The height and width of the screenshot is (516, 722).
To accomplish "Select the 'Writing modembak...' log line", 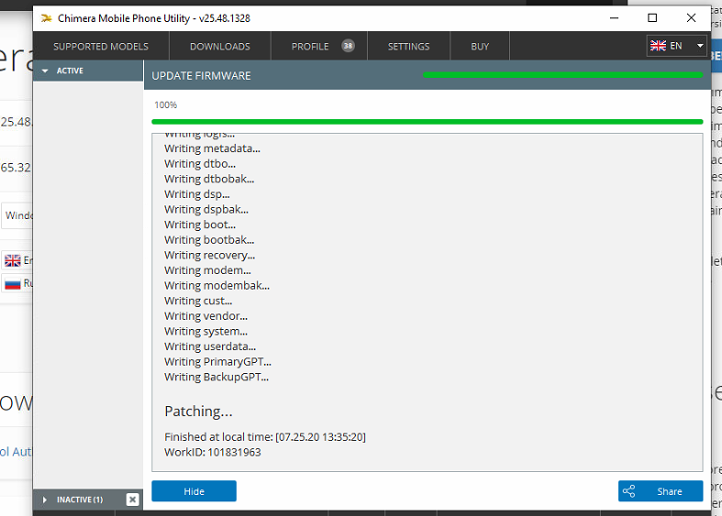I will pos(217,285).
